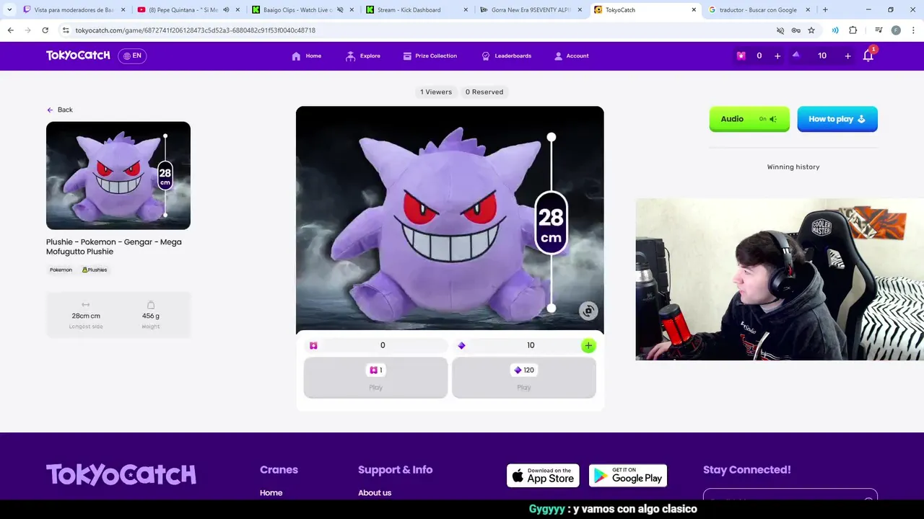The height and width of the screenshot is (519, 924).
Task: Open the tab search dropdown arrow
Action: (x=9, y=10)
